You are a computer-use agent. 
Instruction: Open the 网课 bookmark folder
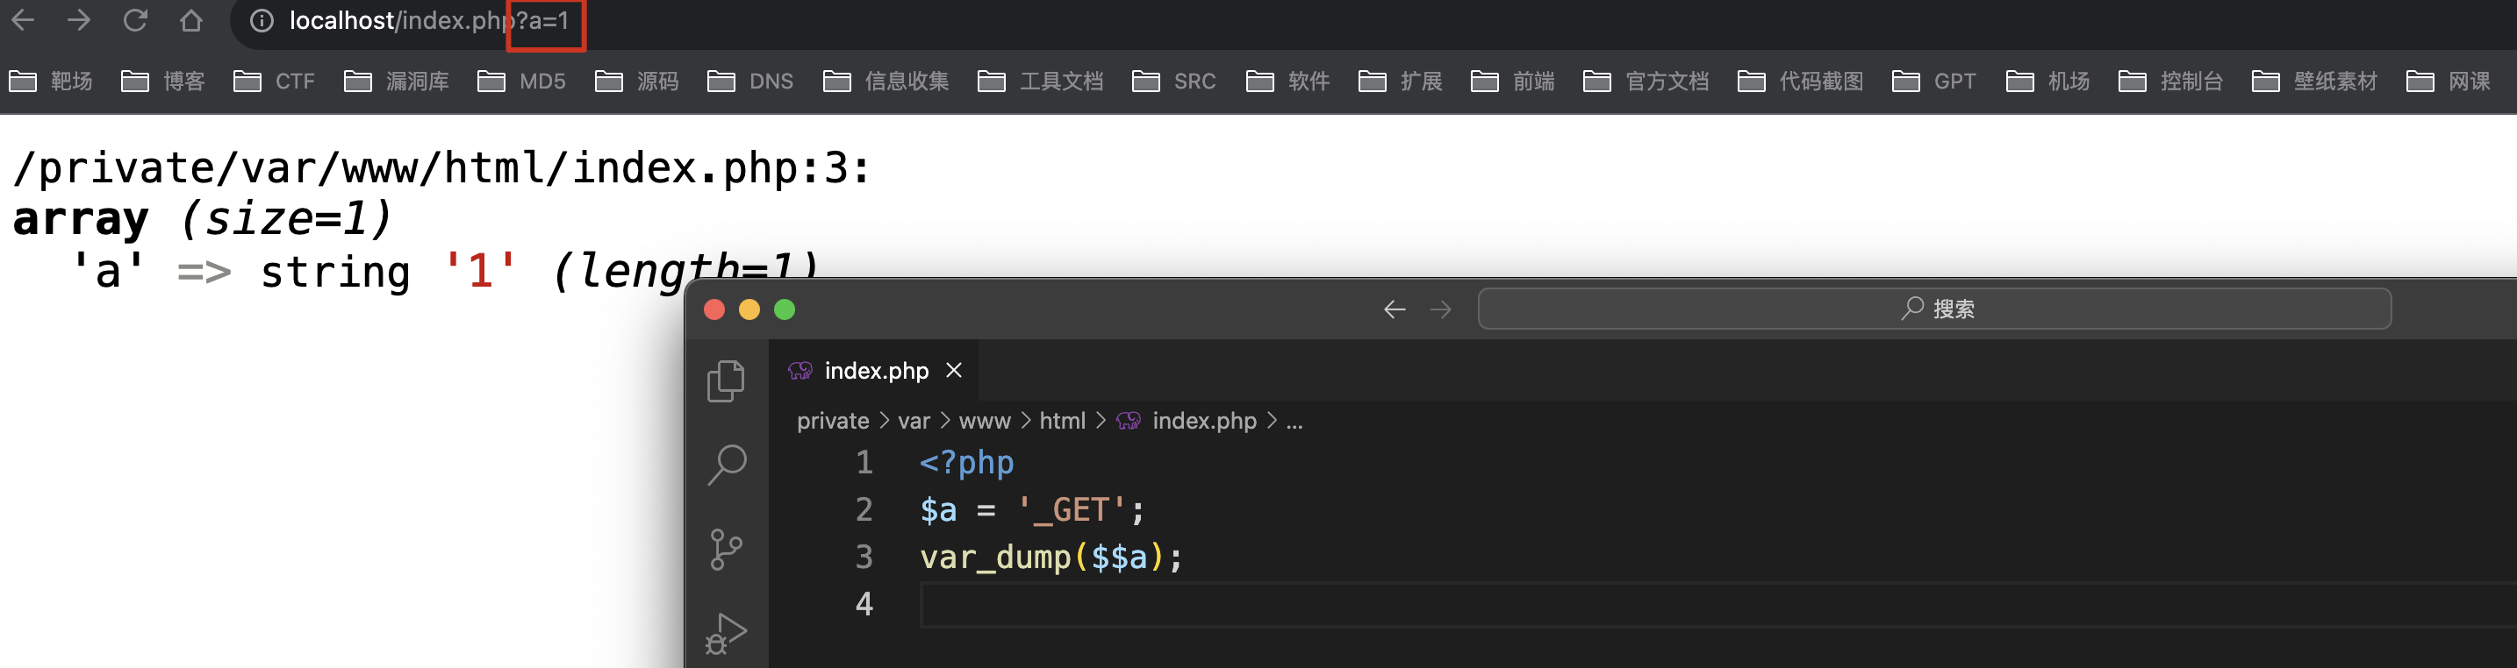point(2449,81)
